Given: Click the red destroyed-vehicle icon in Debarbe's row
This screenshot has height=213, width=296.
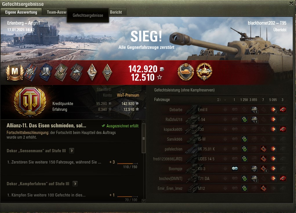Looking at the screenshot, I should (283, 109).
